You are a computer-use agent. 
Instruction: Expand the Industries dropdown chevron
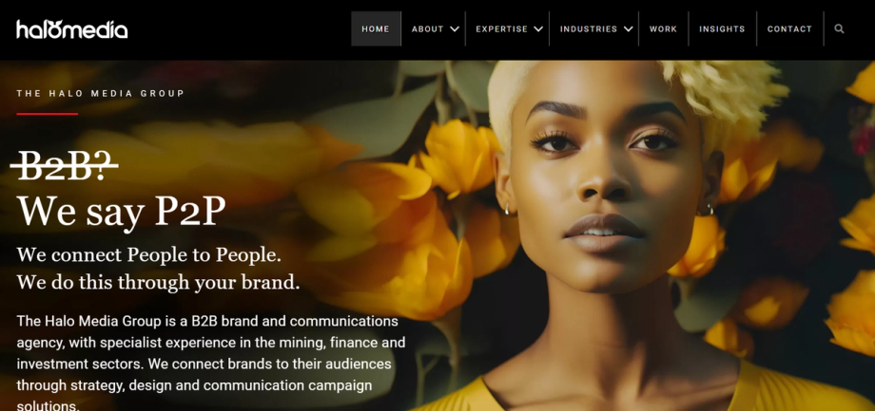tap(628, 29)
